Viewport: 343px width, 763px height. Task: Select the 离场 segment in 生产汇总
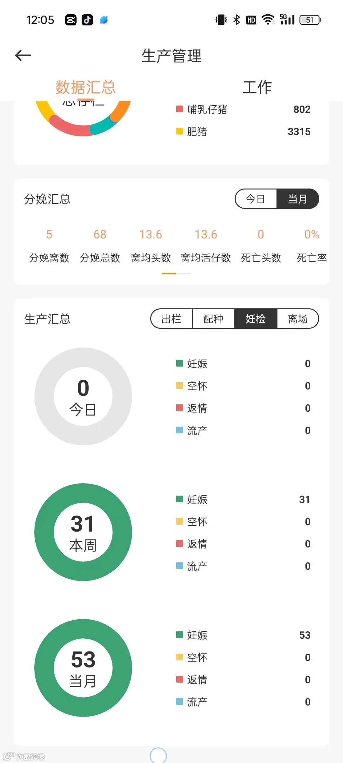[298, 319]
